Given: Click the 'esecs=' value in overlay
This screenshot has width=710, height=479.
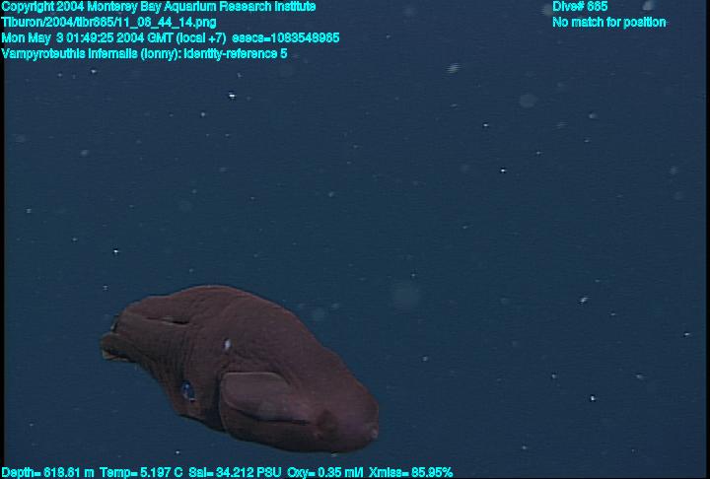Looking at the screenshot, I should coord(285,37).
